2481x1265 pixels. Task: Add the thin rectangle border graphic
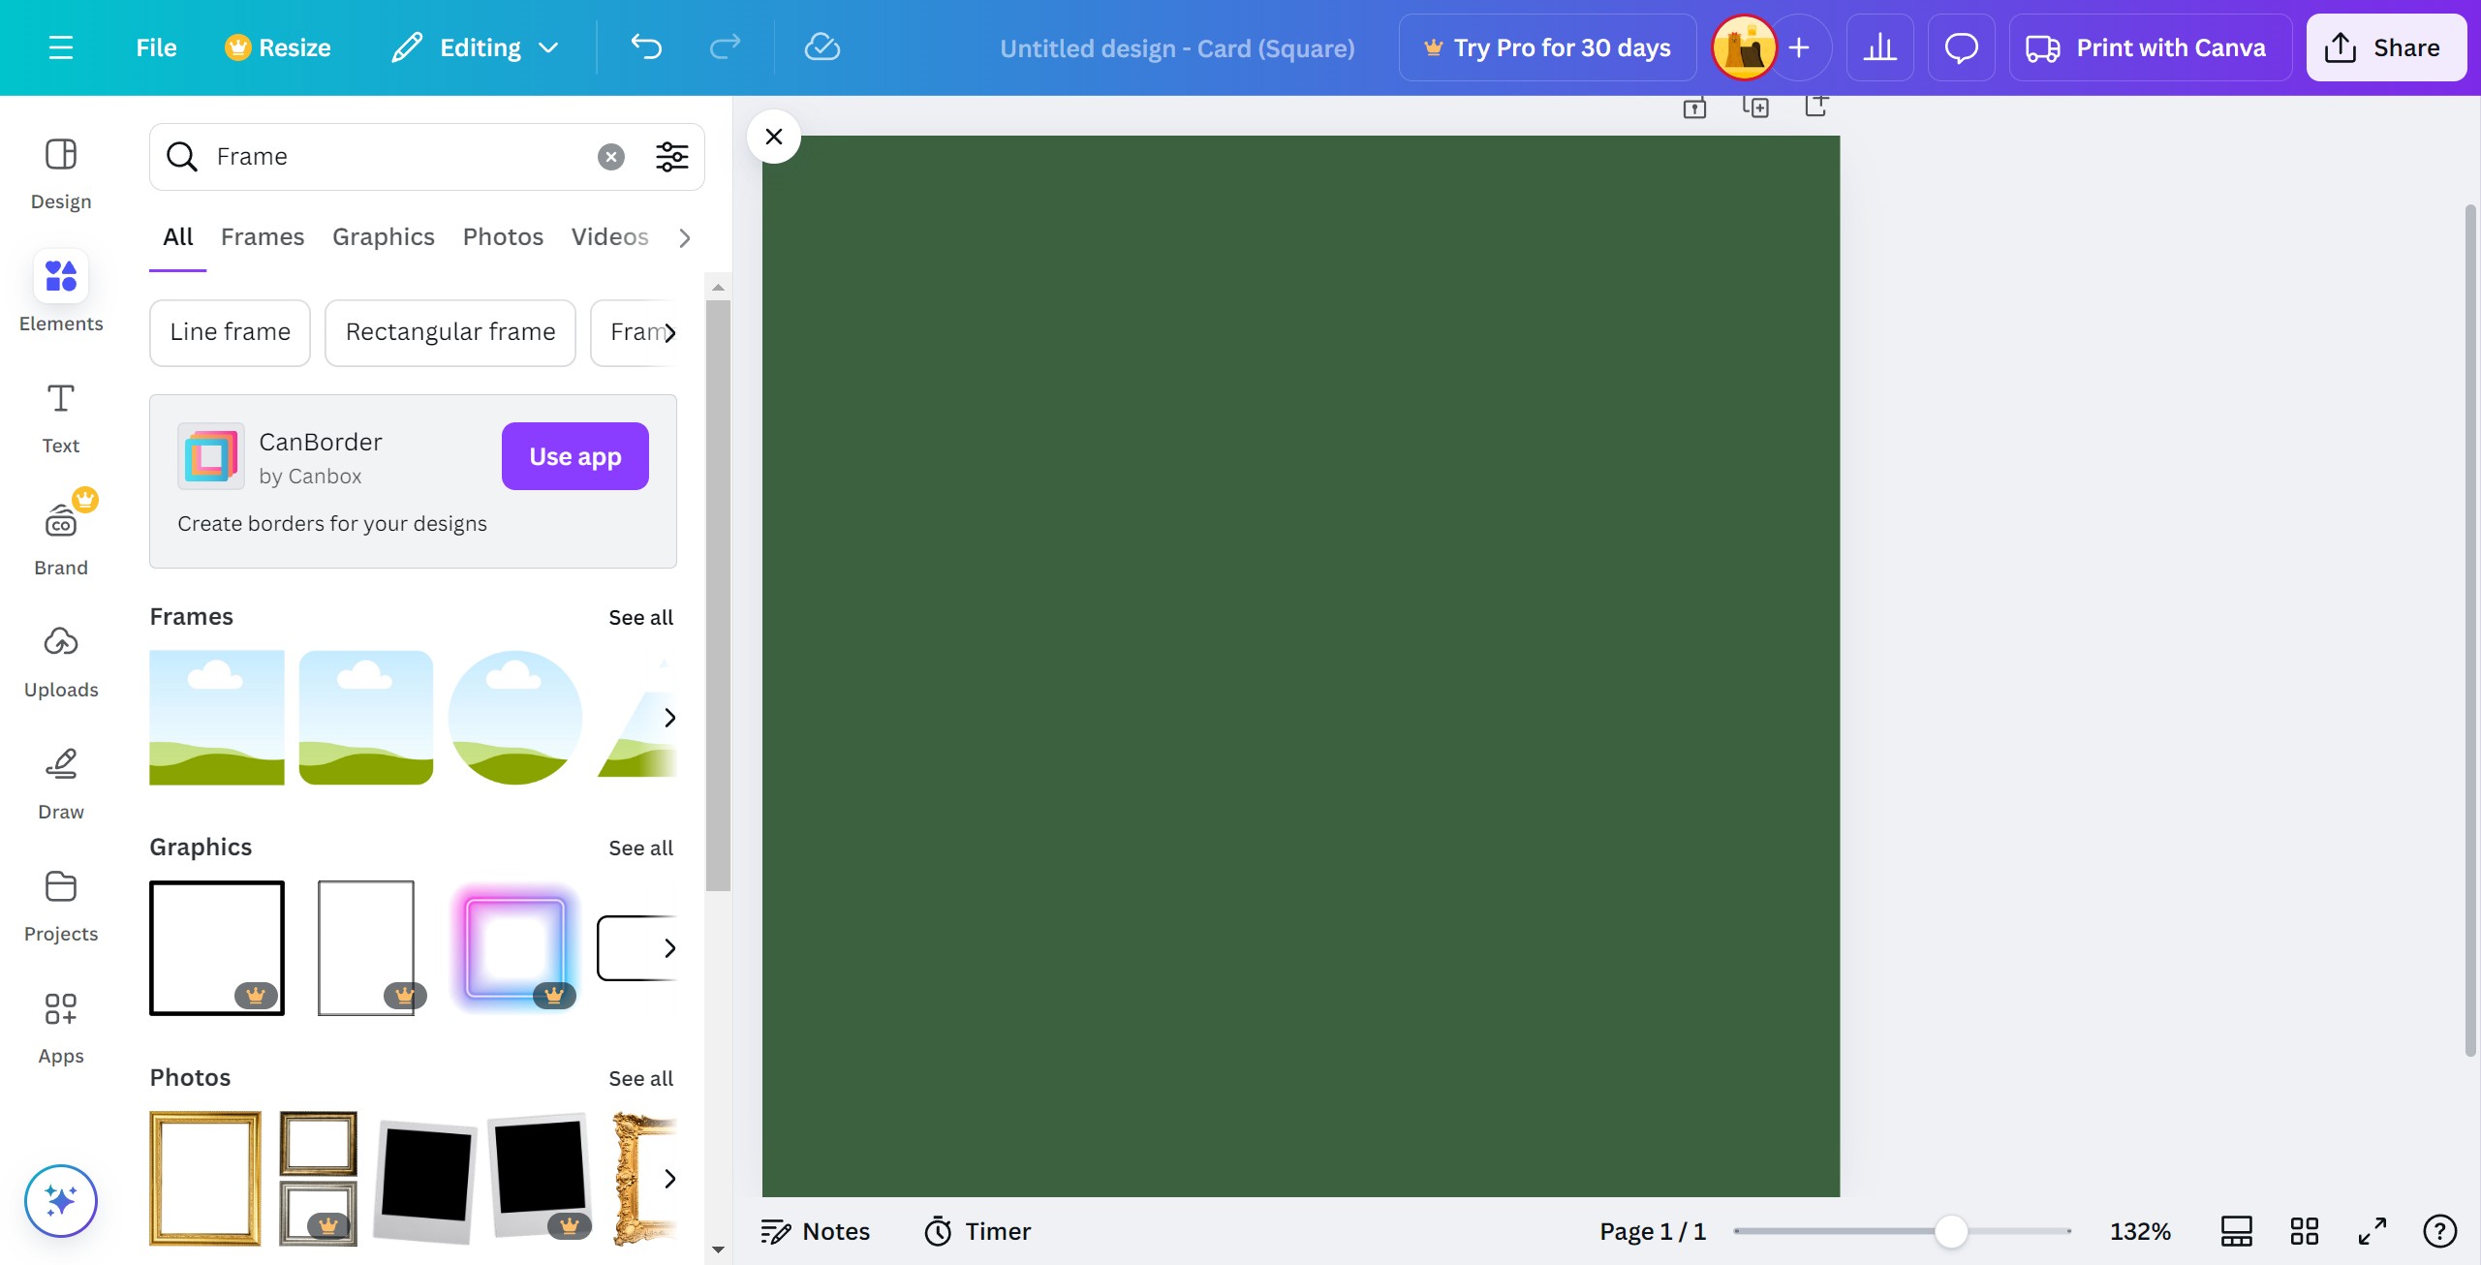(x=366, y=948)
